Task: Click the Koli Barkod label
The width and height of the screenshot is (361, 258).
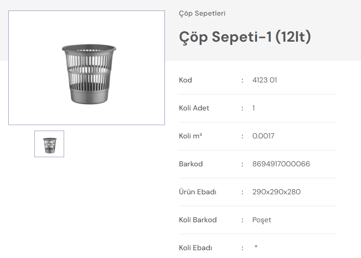Action: click(197, 220)
